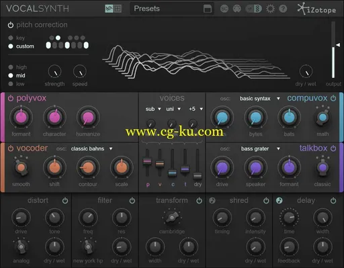
Task: Click the pitch correction strength knob
Action: [x=54, y=72]
